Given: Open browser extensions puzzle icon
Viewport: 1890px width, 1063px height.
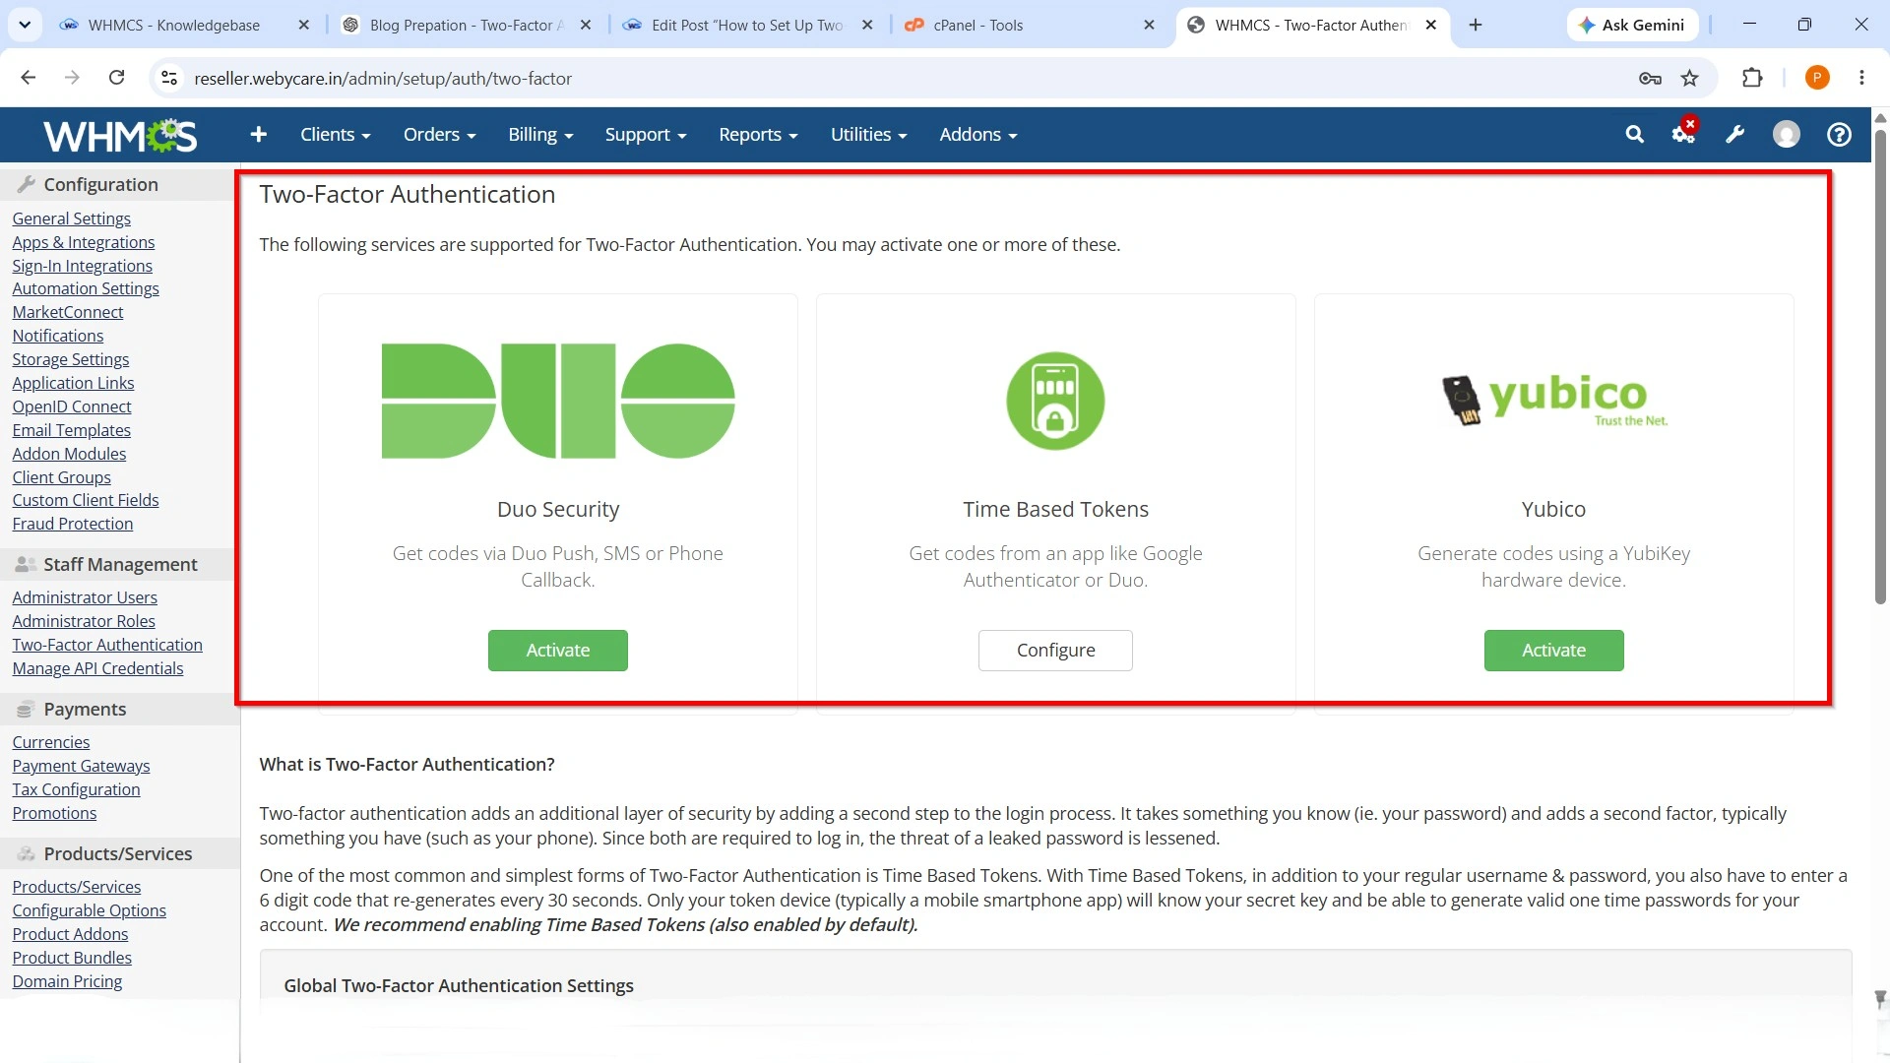Looking at the screenshot, I should tap(1752, 78).
